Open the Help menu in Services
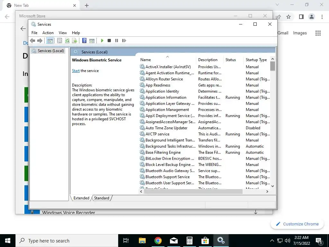 (76, 33)
